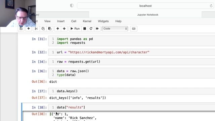Open the Insert menu
The image size is (215, 121).
(x=61, y=21)
